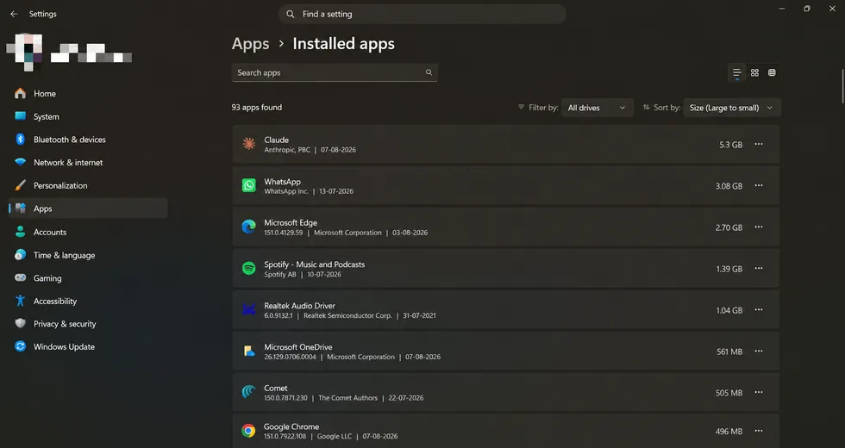The width and height of the screenshot is (845, 448).
Task: Click the Apps breadcrumb link
Action: click(x=251, y=44)
